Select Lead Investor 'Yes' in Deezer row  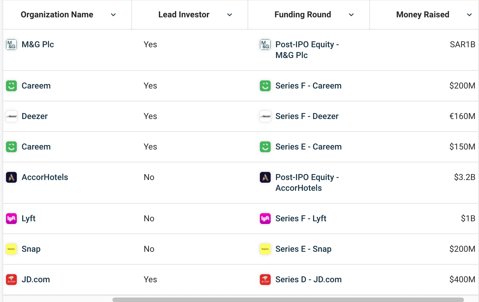click(x=150, y=116)
